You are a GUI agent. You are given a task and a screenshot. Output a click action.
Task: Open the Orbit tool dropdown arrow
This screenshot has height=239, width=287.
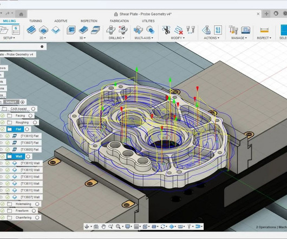coord(91,227)
